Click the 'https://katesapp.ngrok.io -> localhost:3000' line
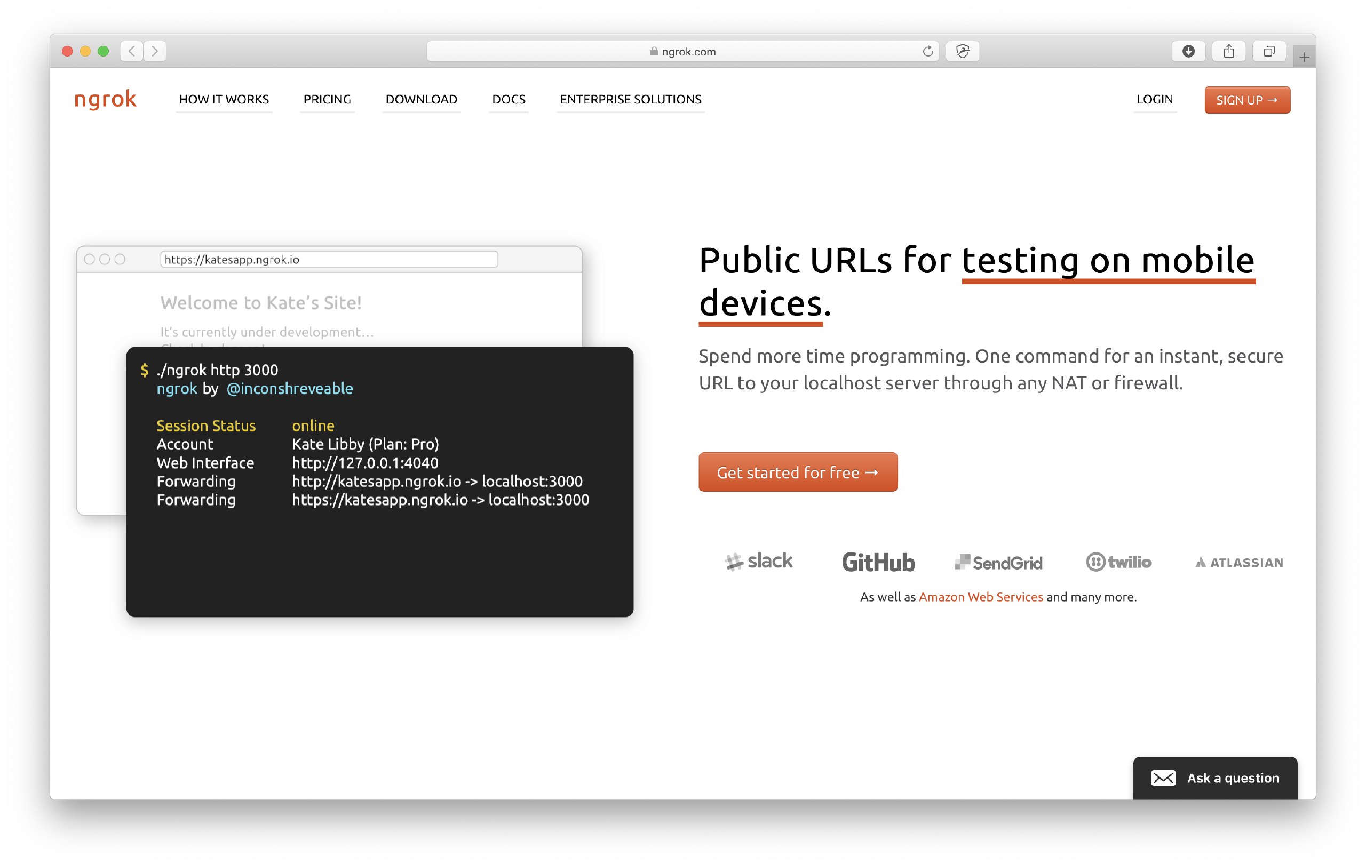The height and width of the screenshot is (866, 1366). (441, 500)
